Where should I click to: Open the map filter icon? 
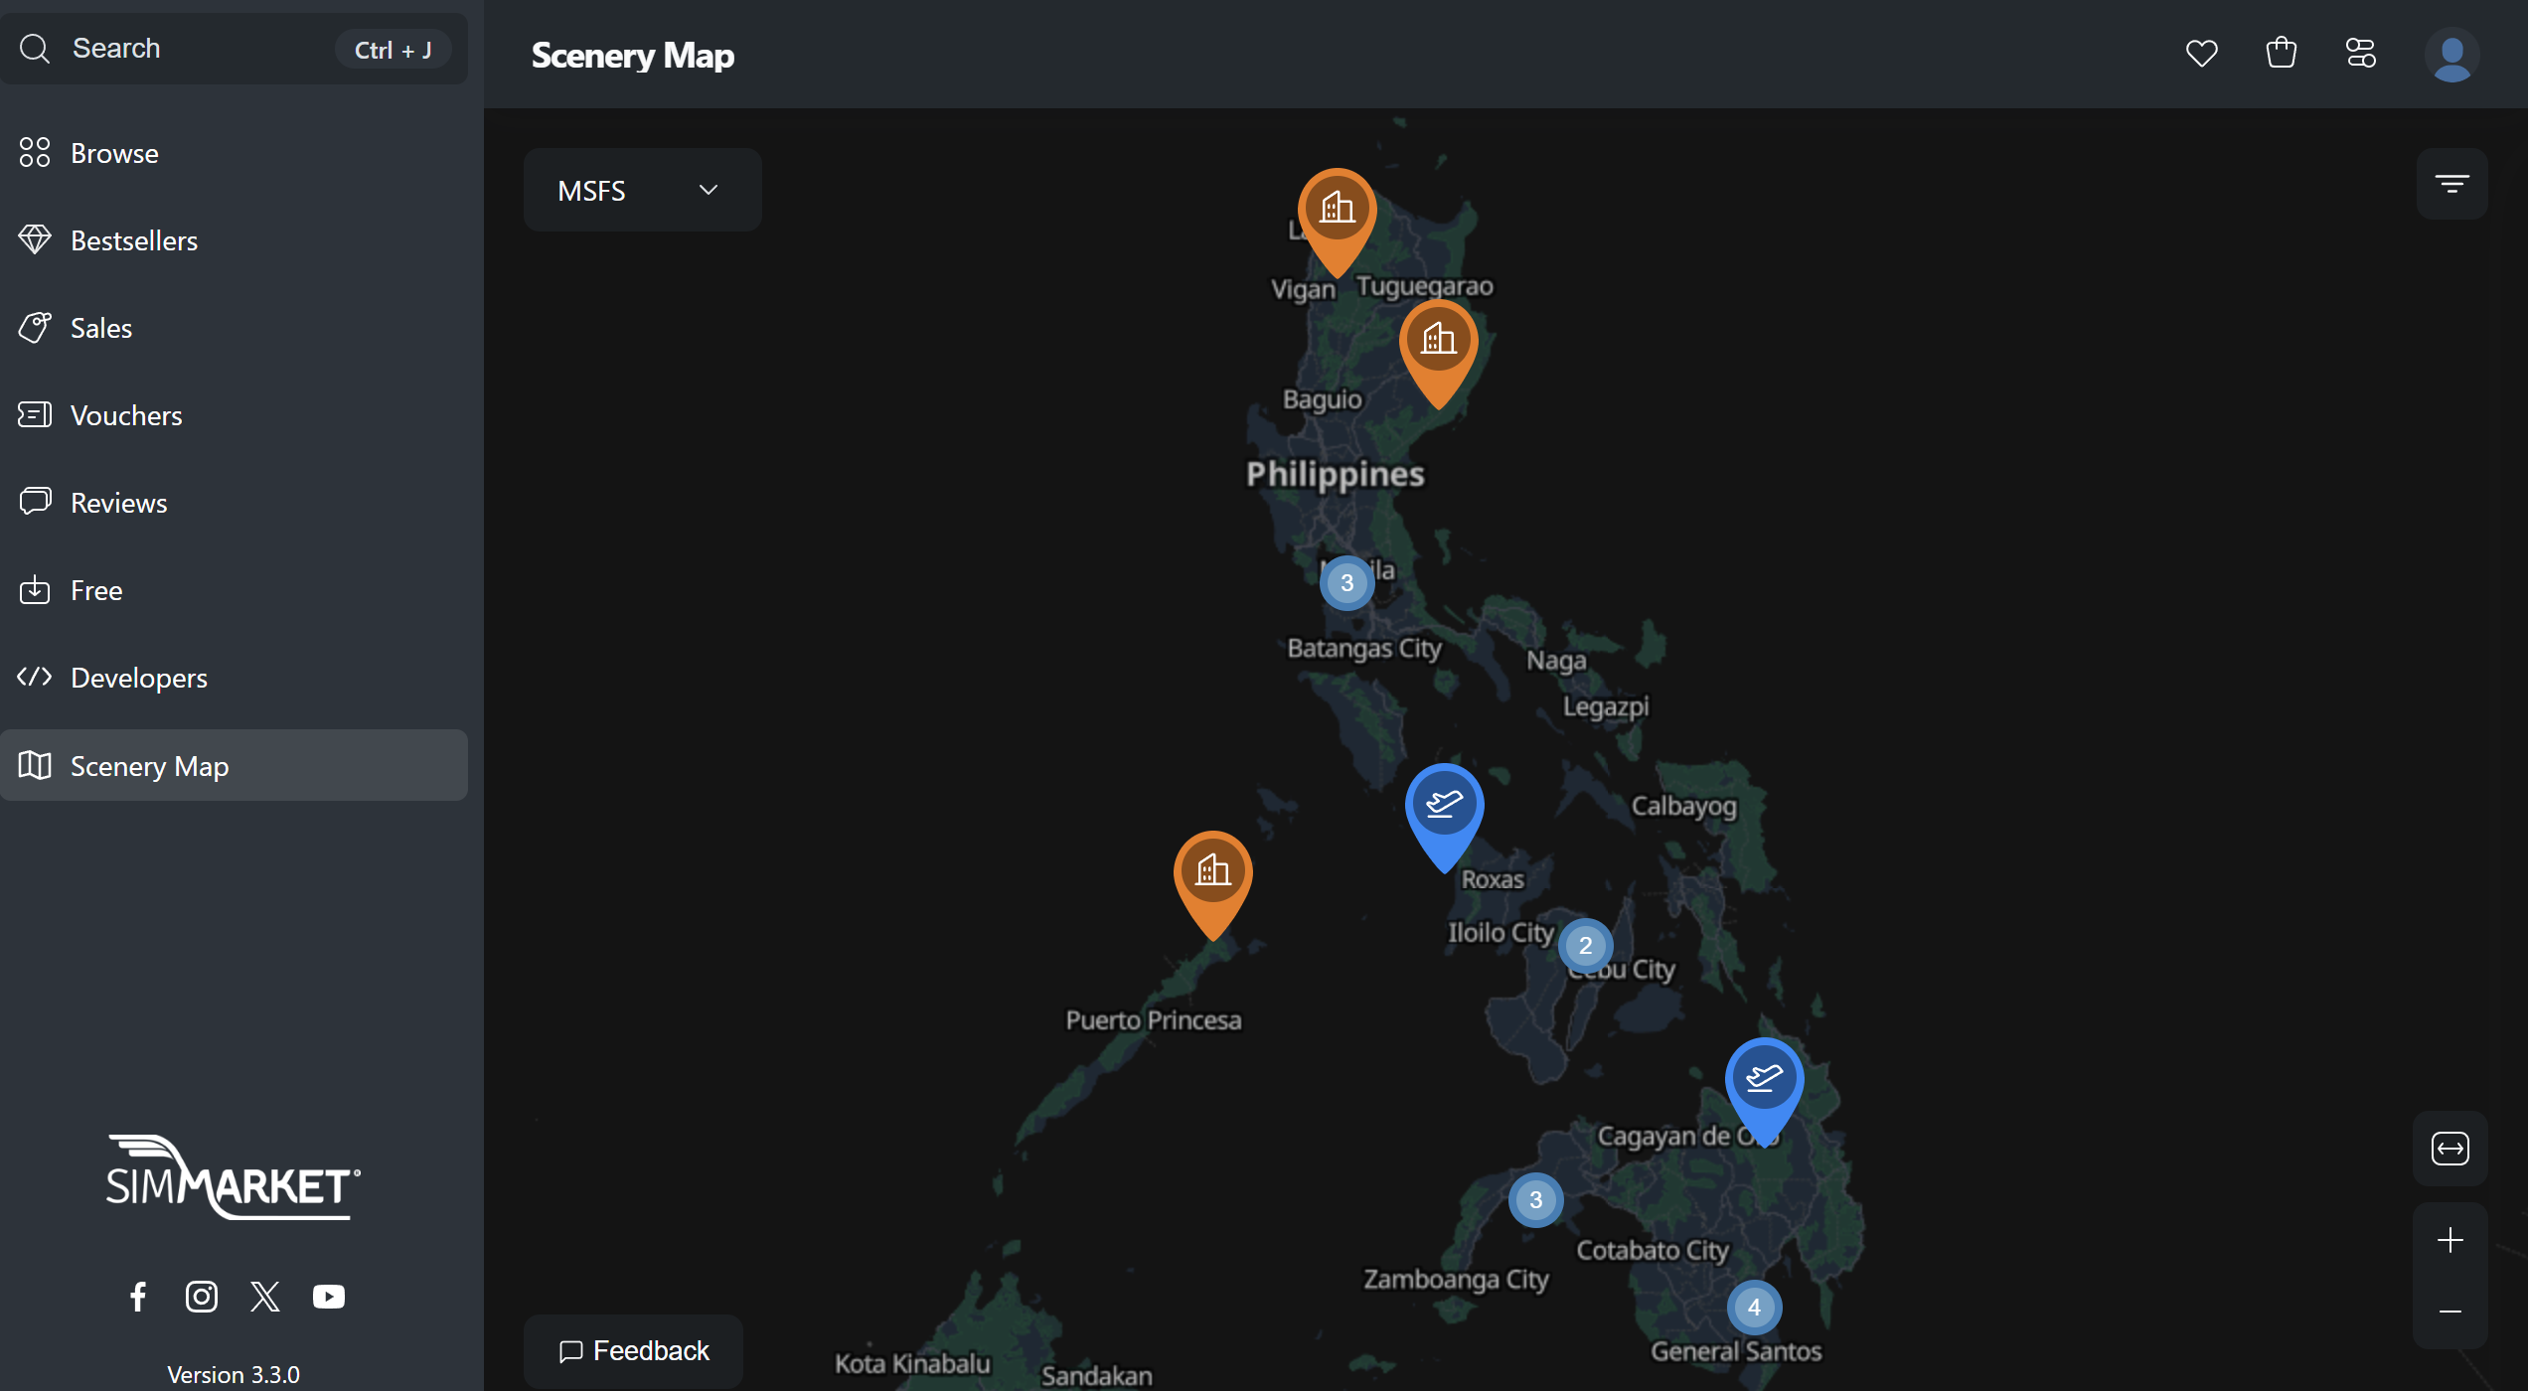(x=2450, y=184)
